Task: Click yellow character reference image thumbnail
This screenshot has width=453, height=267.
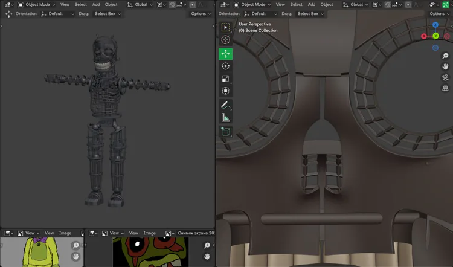Action: [40, 252]
